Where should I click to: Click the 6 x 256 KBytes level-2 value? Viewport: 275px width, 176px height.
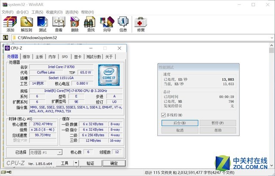pyautogui.click(x=93, y=135)
